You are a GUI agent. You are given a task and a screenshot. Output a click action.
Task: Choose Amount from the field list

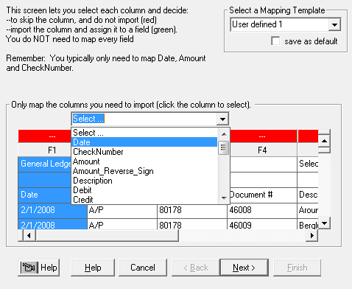pyautogui.click(x=144, y=161)
